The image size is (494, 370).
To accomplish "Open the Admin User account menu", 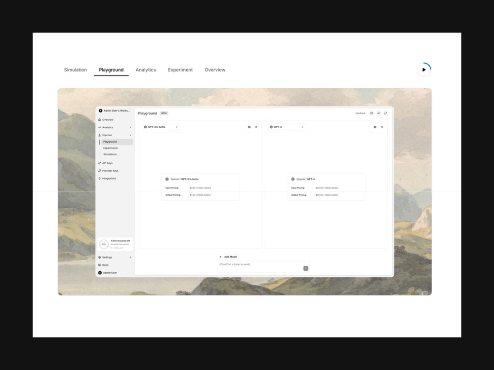I will (x=107, y=273).
